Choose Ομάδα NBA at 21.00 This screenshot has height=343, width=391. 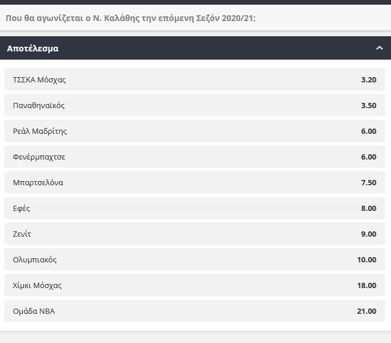click(195, 311)
